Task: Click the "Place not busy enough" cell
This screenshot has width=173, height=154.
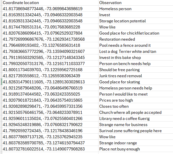Action: [x=119, y=149]
